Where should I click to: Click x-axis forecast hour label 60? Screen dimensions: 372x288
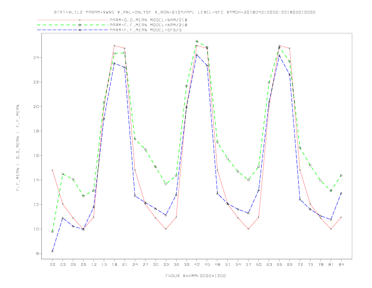click(x=259, y=264)
